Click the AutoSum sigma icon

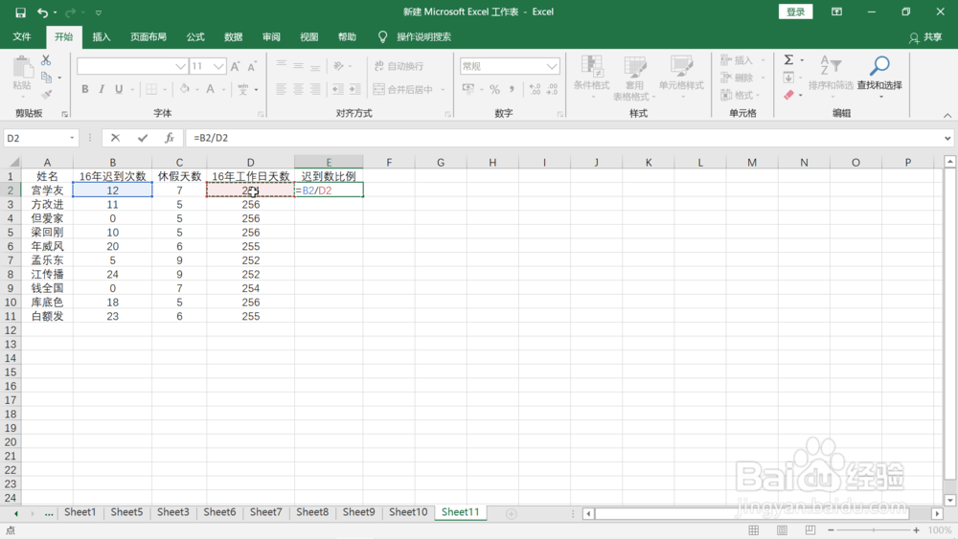point(788,59)
